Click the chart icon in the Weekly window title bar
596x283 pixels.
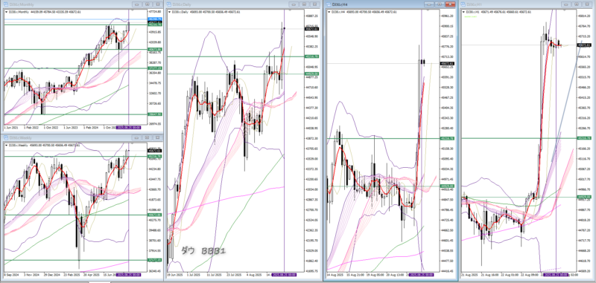coord(7,138)
